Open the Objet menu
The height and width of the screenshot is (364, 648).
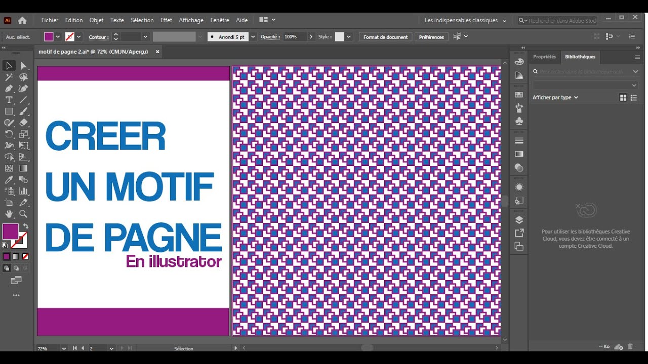click(96, 20)
